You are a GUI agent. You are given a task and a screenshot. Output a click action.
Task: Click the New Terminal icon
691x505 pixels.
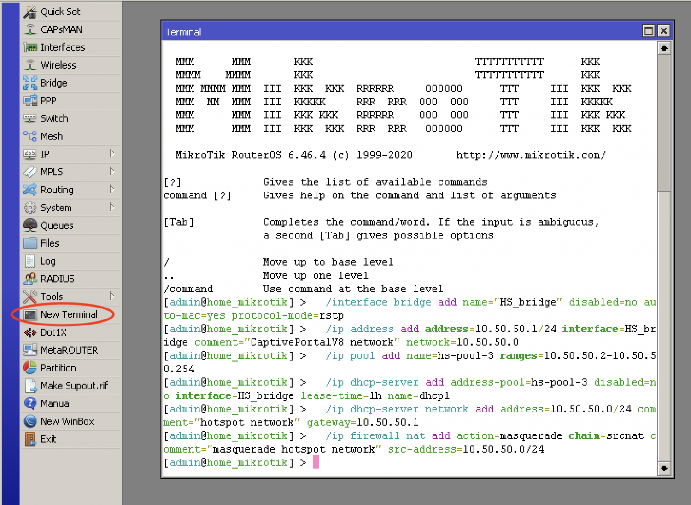(x=30, y=315)
